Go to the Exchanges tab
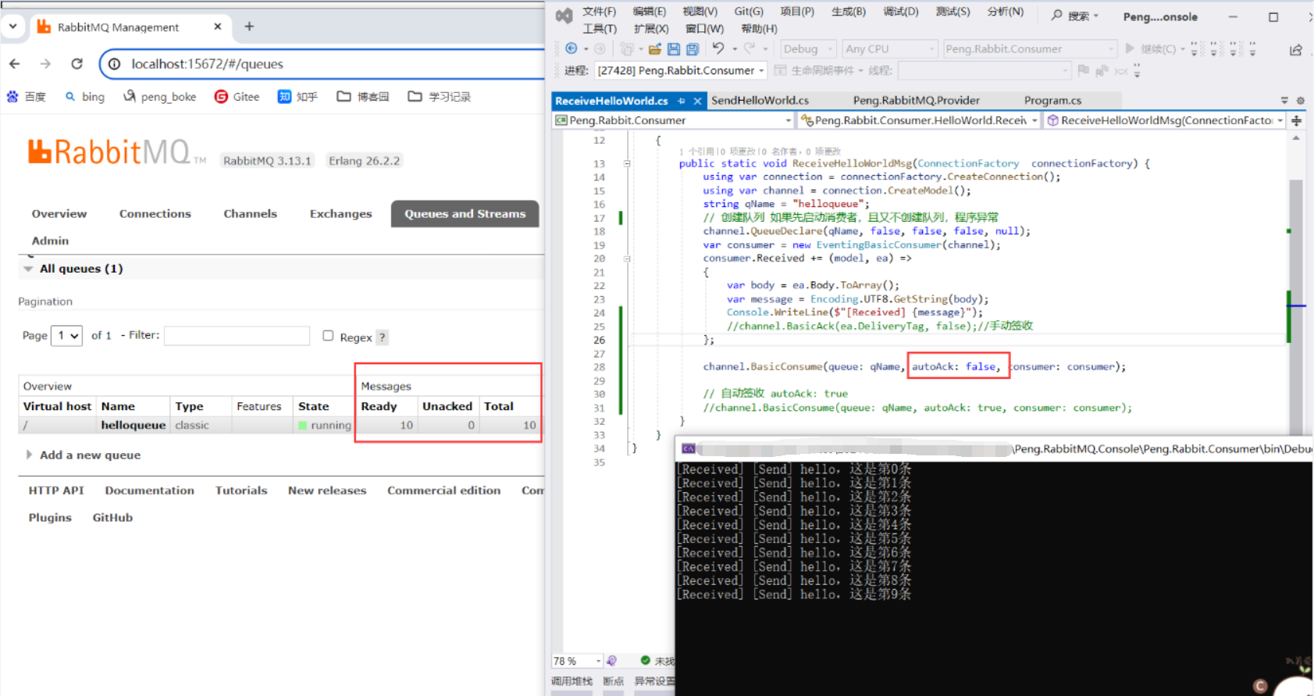Viewport: 1314px width, 696px height. (x=340, y=214)
